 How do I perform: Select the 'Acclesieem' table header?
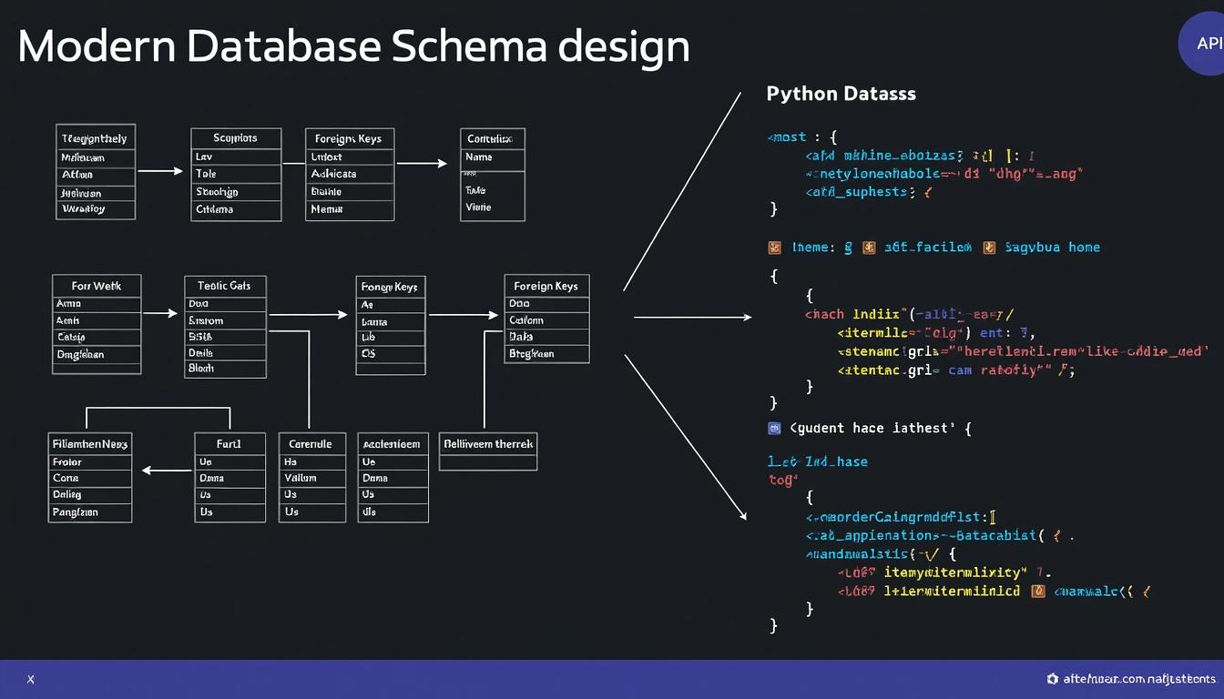tap(393, 444)
